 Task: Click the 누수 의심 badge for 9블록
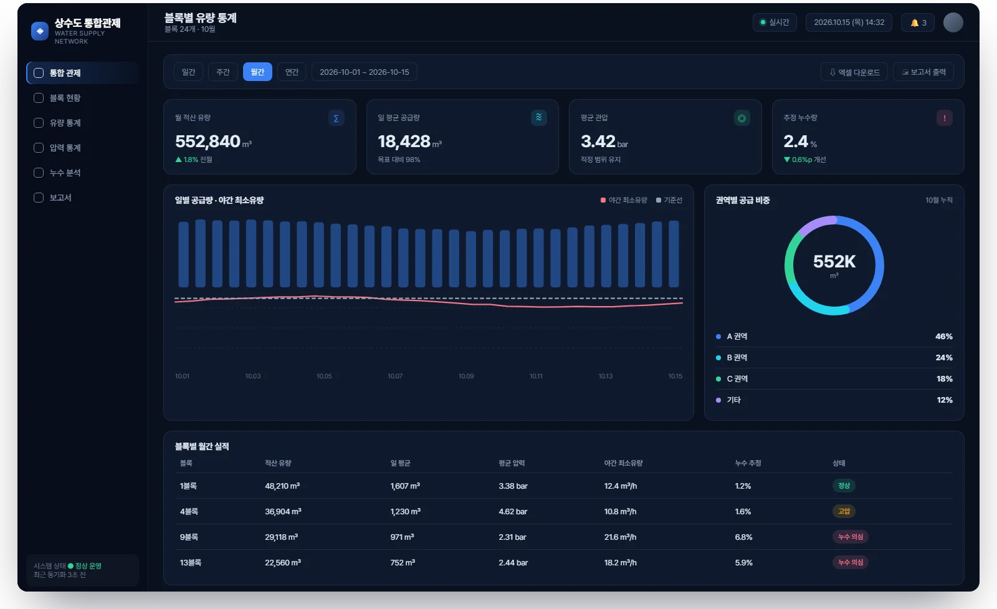pos(851,537)
